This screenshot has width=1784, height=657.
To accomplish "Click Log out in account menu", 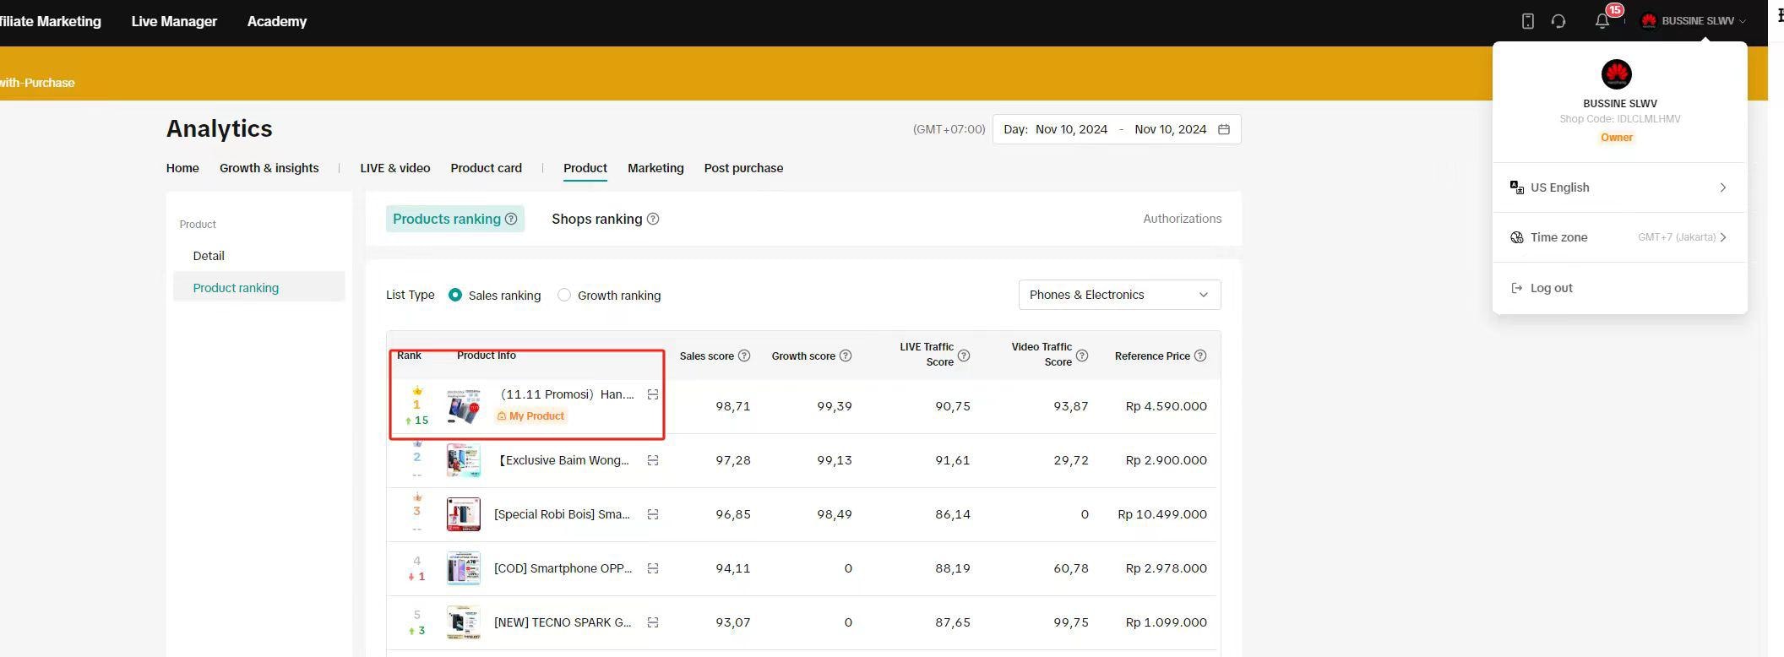I will [1551, 288].
